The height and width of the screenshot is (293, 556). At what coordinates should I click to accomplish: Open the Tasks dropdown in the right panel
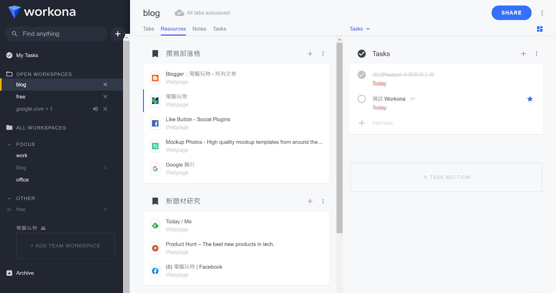[x=360, y=29]
